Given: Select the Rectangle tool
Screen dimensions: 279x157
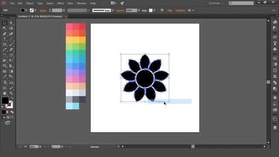Looking at the screenshot, I should pyautogui.click(x=5, y=44).
